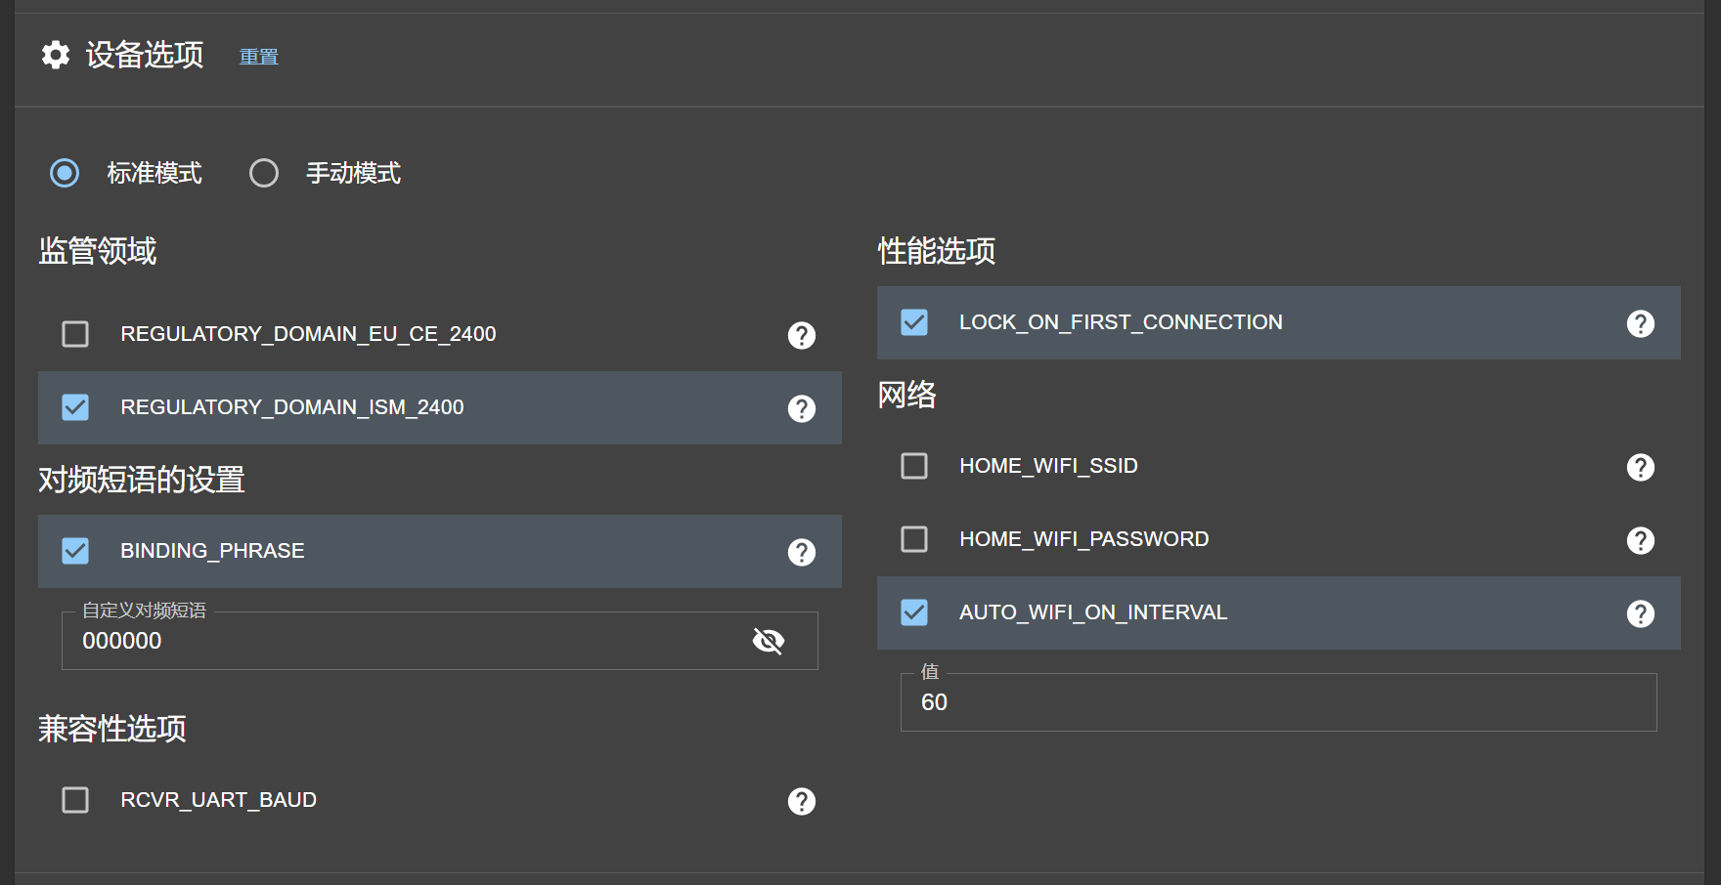Enable the HOME_WIFI_SSID checkbox
This screenshot has width=1721, height=885.
(x=914, y=466)
